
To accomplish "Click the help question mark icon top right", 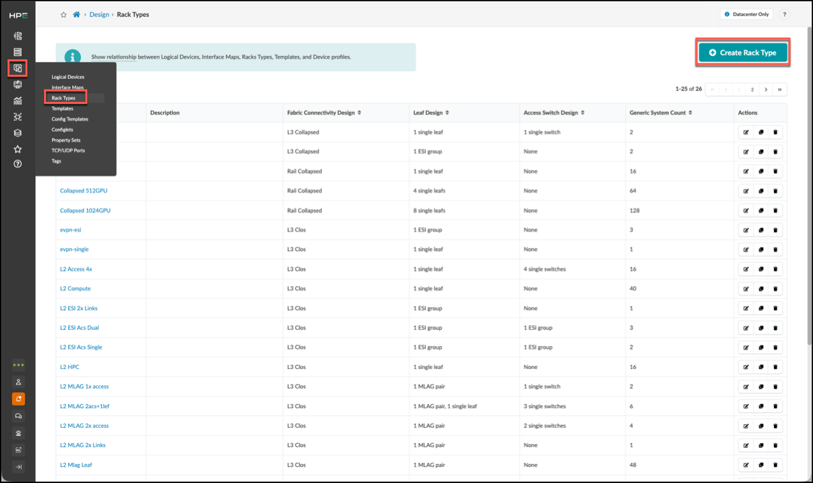I will [785, 14].
